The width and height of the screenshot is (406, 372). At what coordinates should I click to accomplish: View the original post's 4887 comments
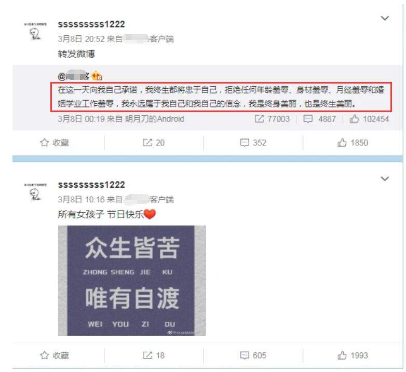(x=319, y=119)
